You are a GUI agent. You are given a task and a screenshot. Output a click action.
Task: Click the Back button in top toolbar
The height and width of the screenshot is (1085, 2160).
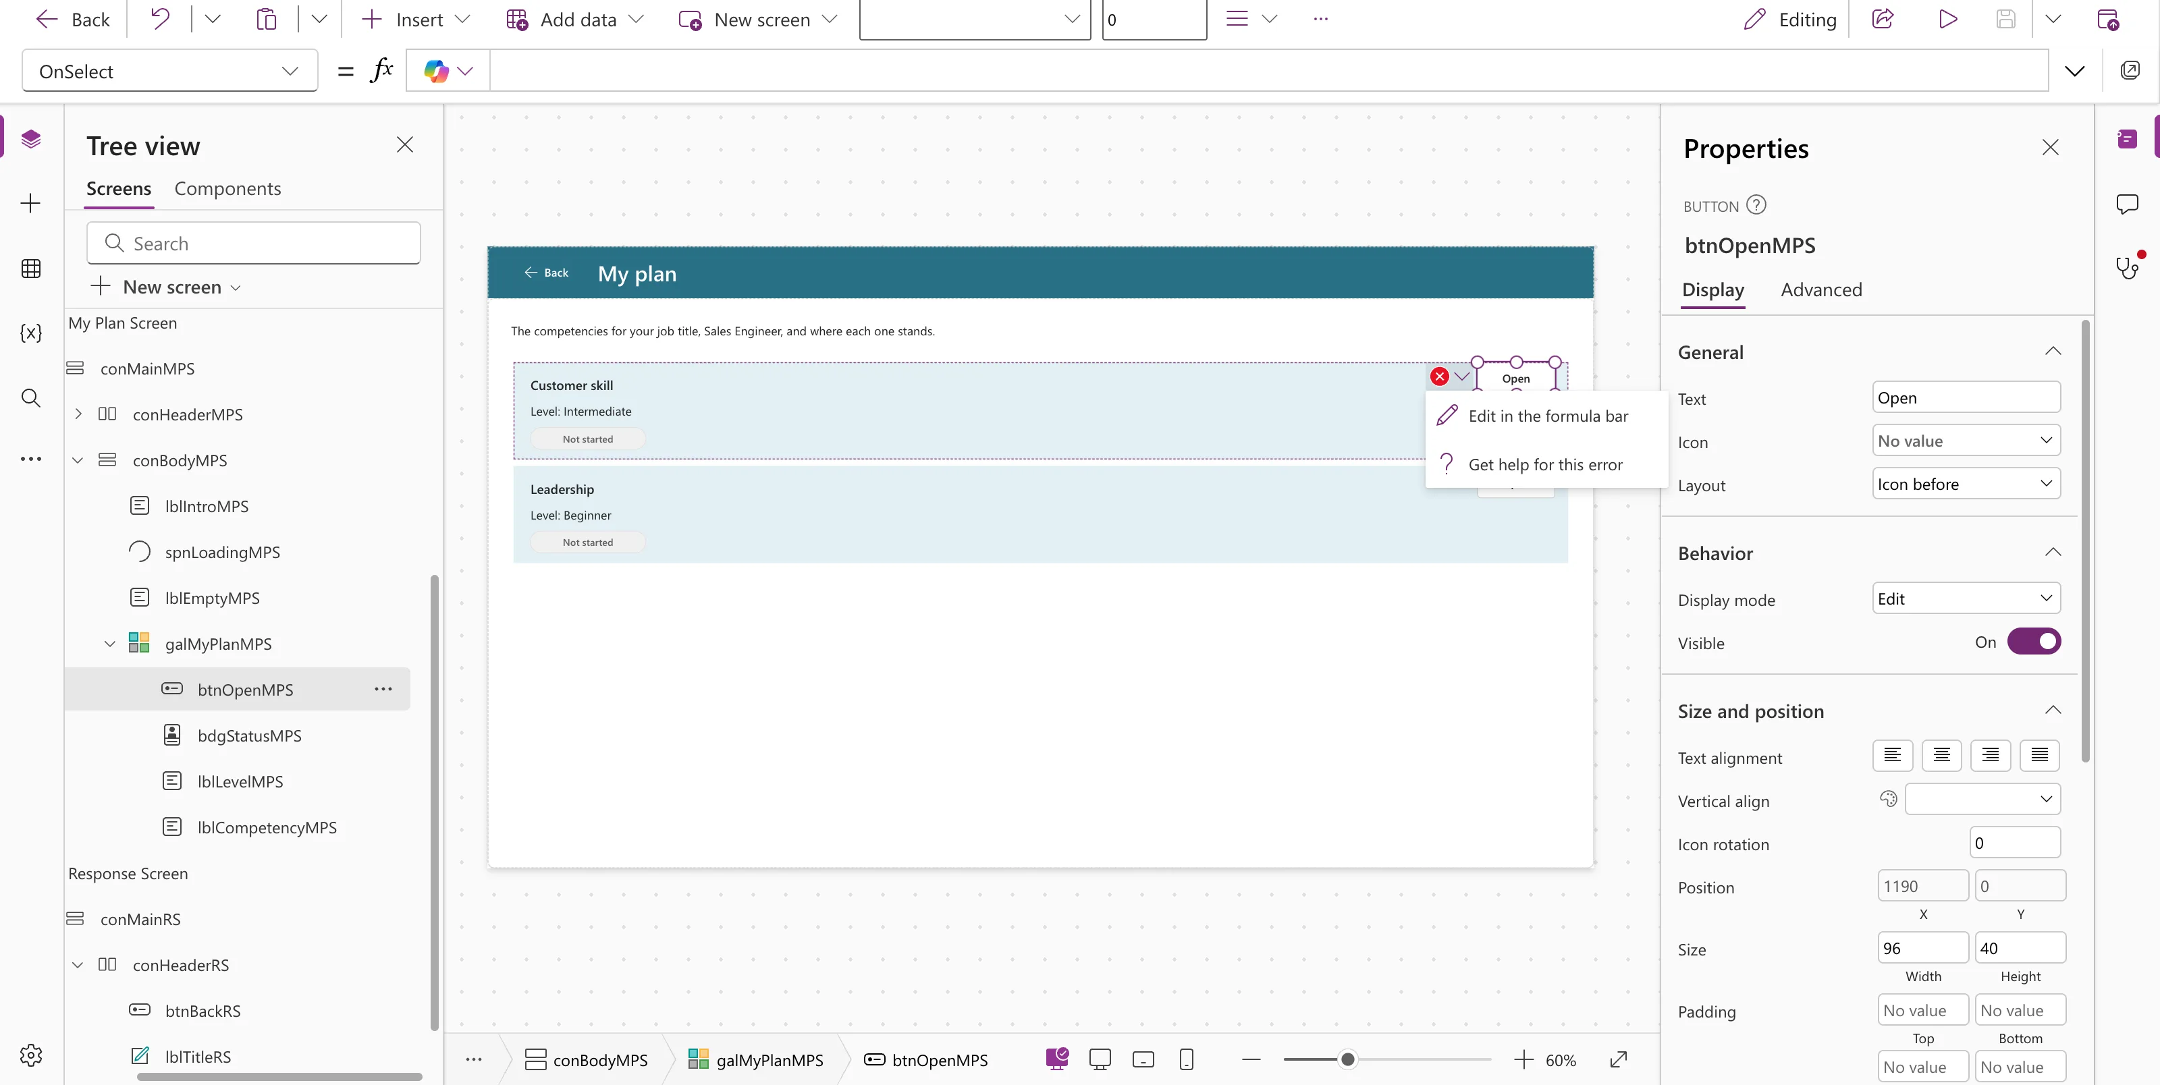coord(72,18)
